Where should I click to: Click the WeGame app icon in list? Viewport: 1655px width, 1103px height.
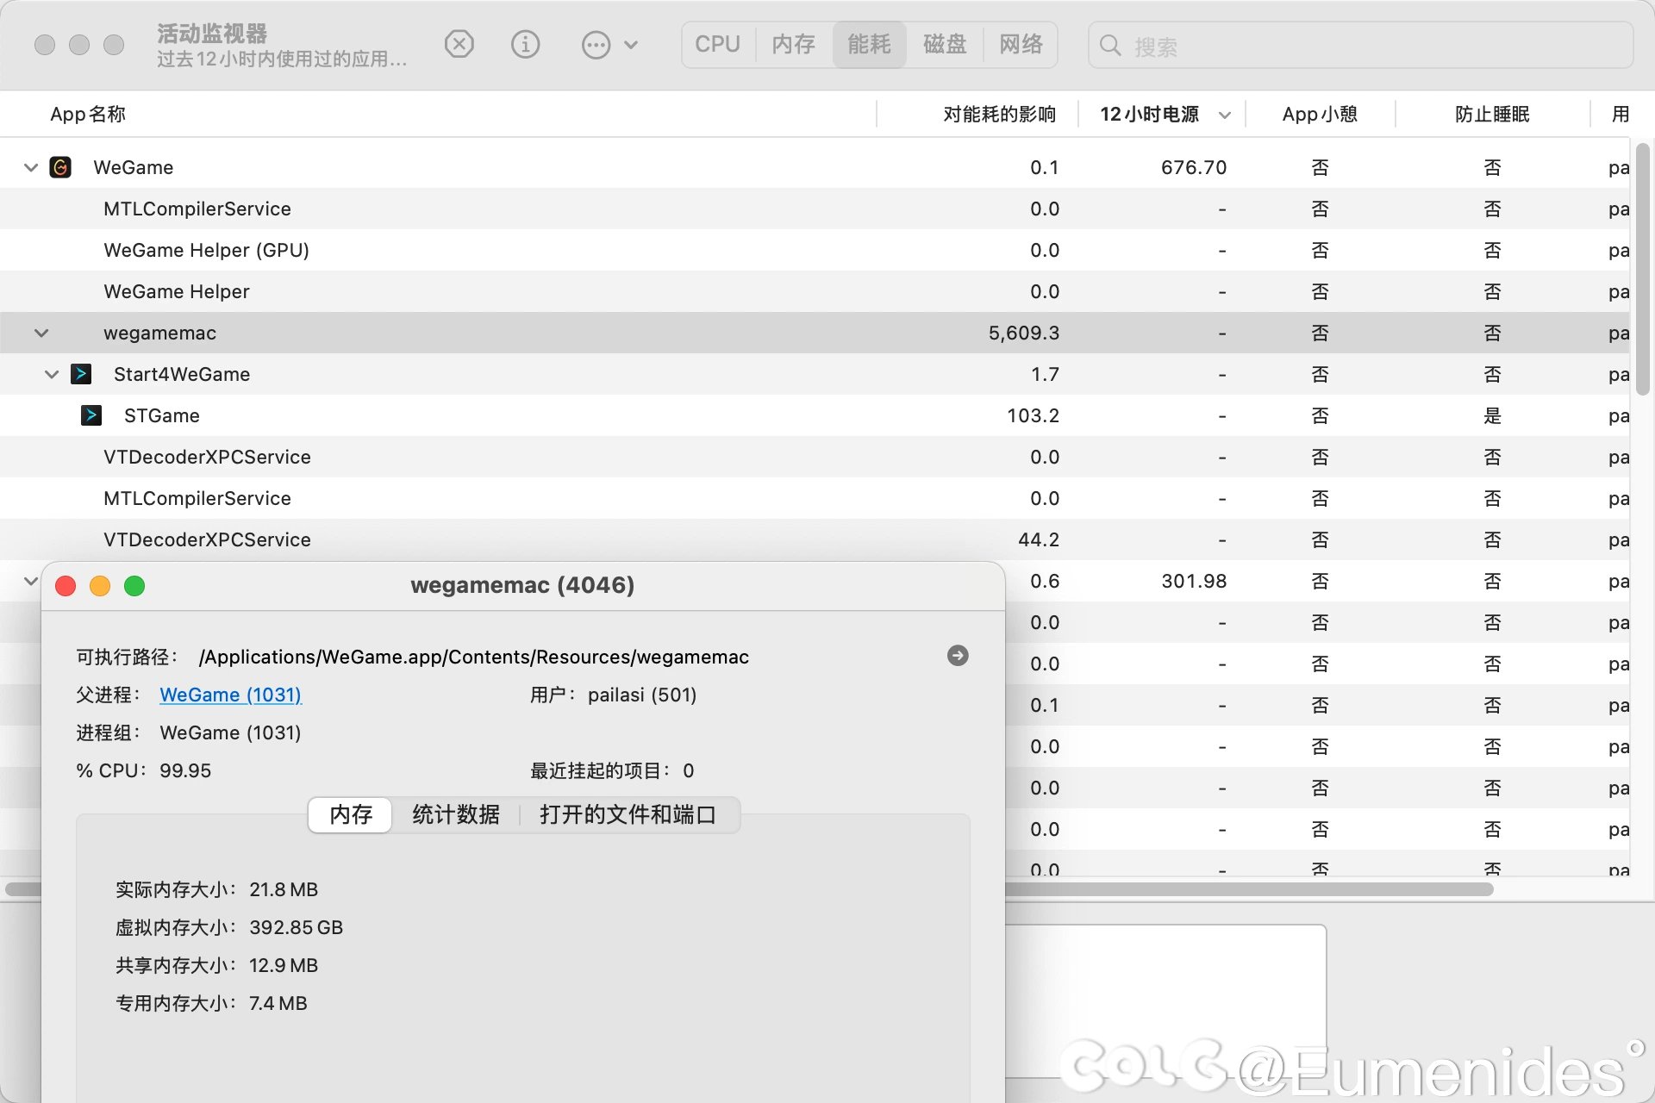60,167
